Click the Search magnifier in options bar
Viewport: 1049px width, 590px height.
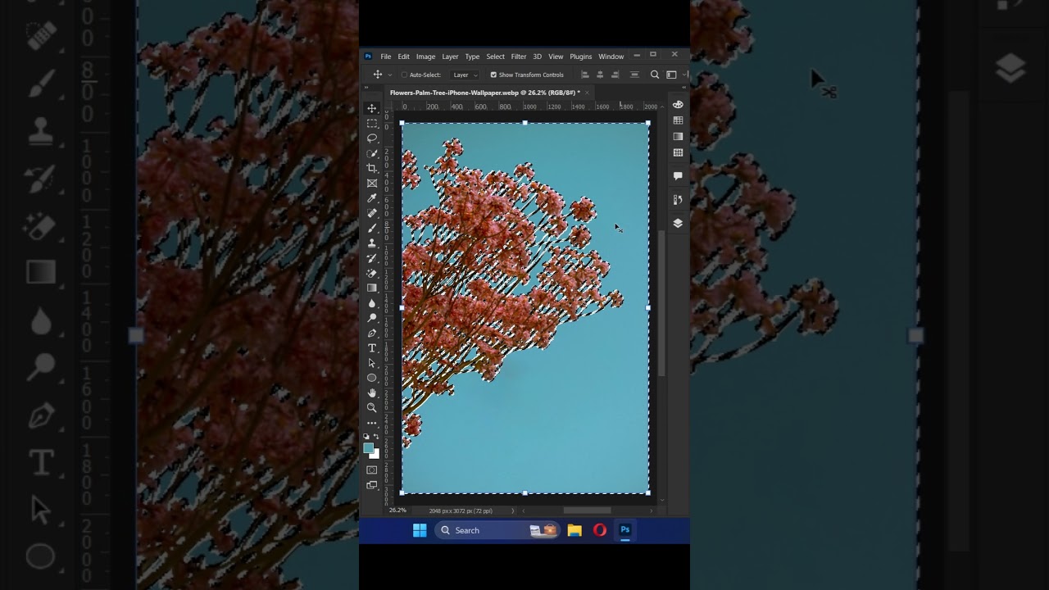[655, 75]
